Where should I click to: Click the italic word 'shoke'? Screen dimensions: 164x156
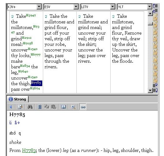tap(15, 142)
